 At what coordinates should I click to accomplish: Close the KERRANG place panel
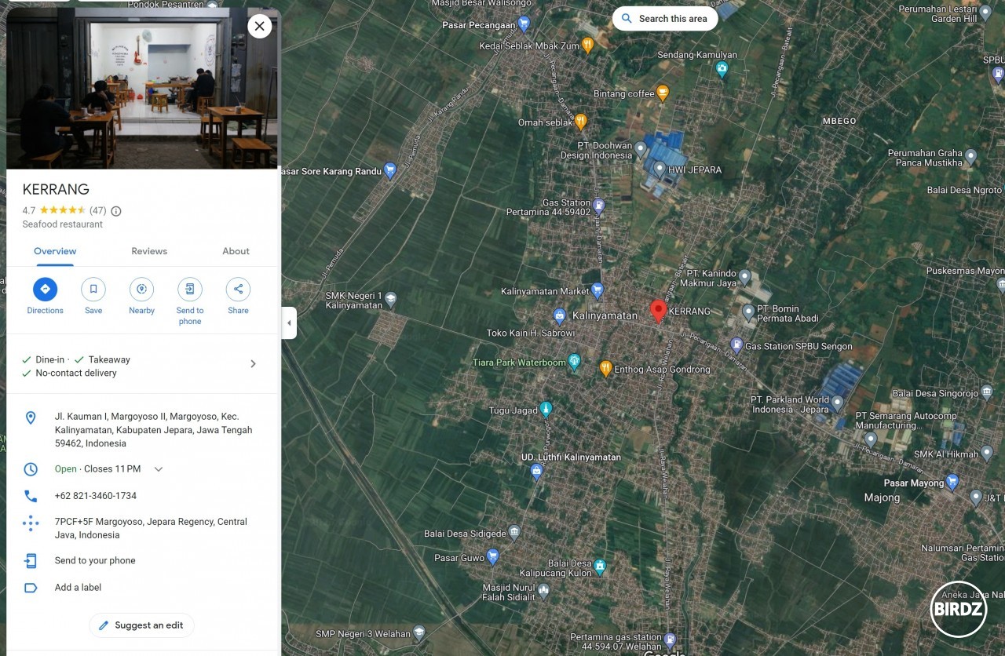260,26
